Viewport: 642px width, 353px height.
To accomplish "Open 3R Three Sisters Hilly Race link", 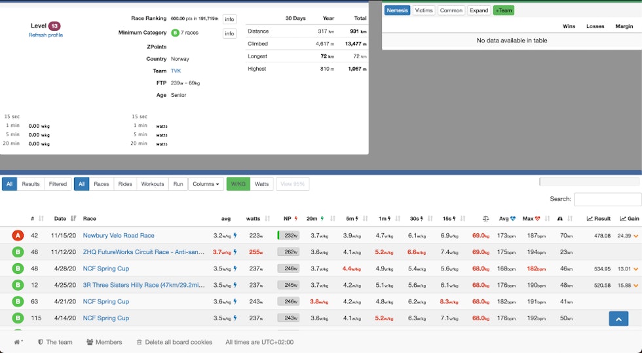I will click(143, 285).
